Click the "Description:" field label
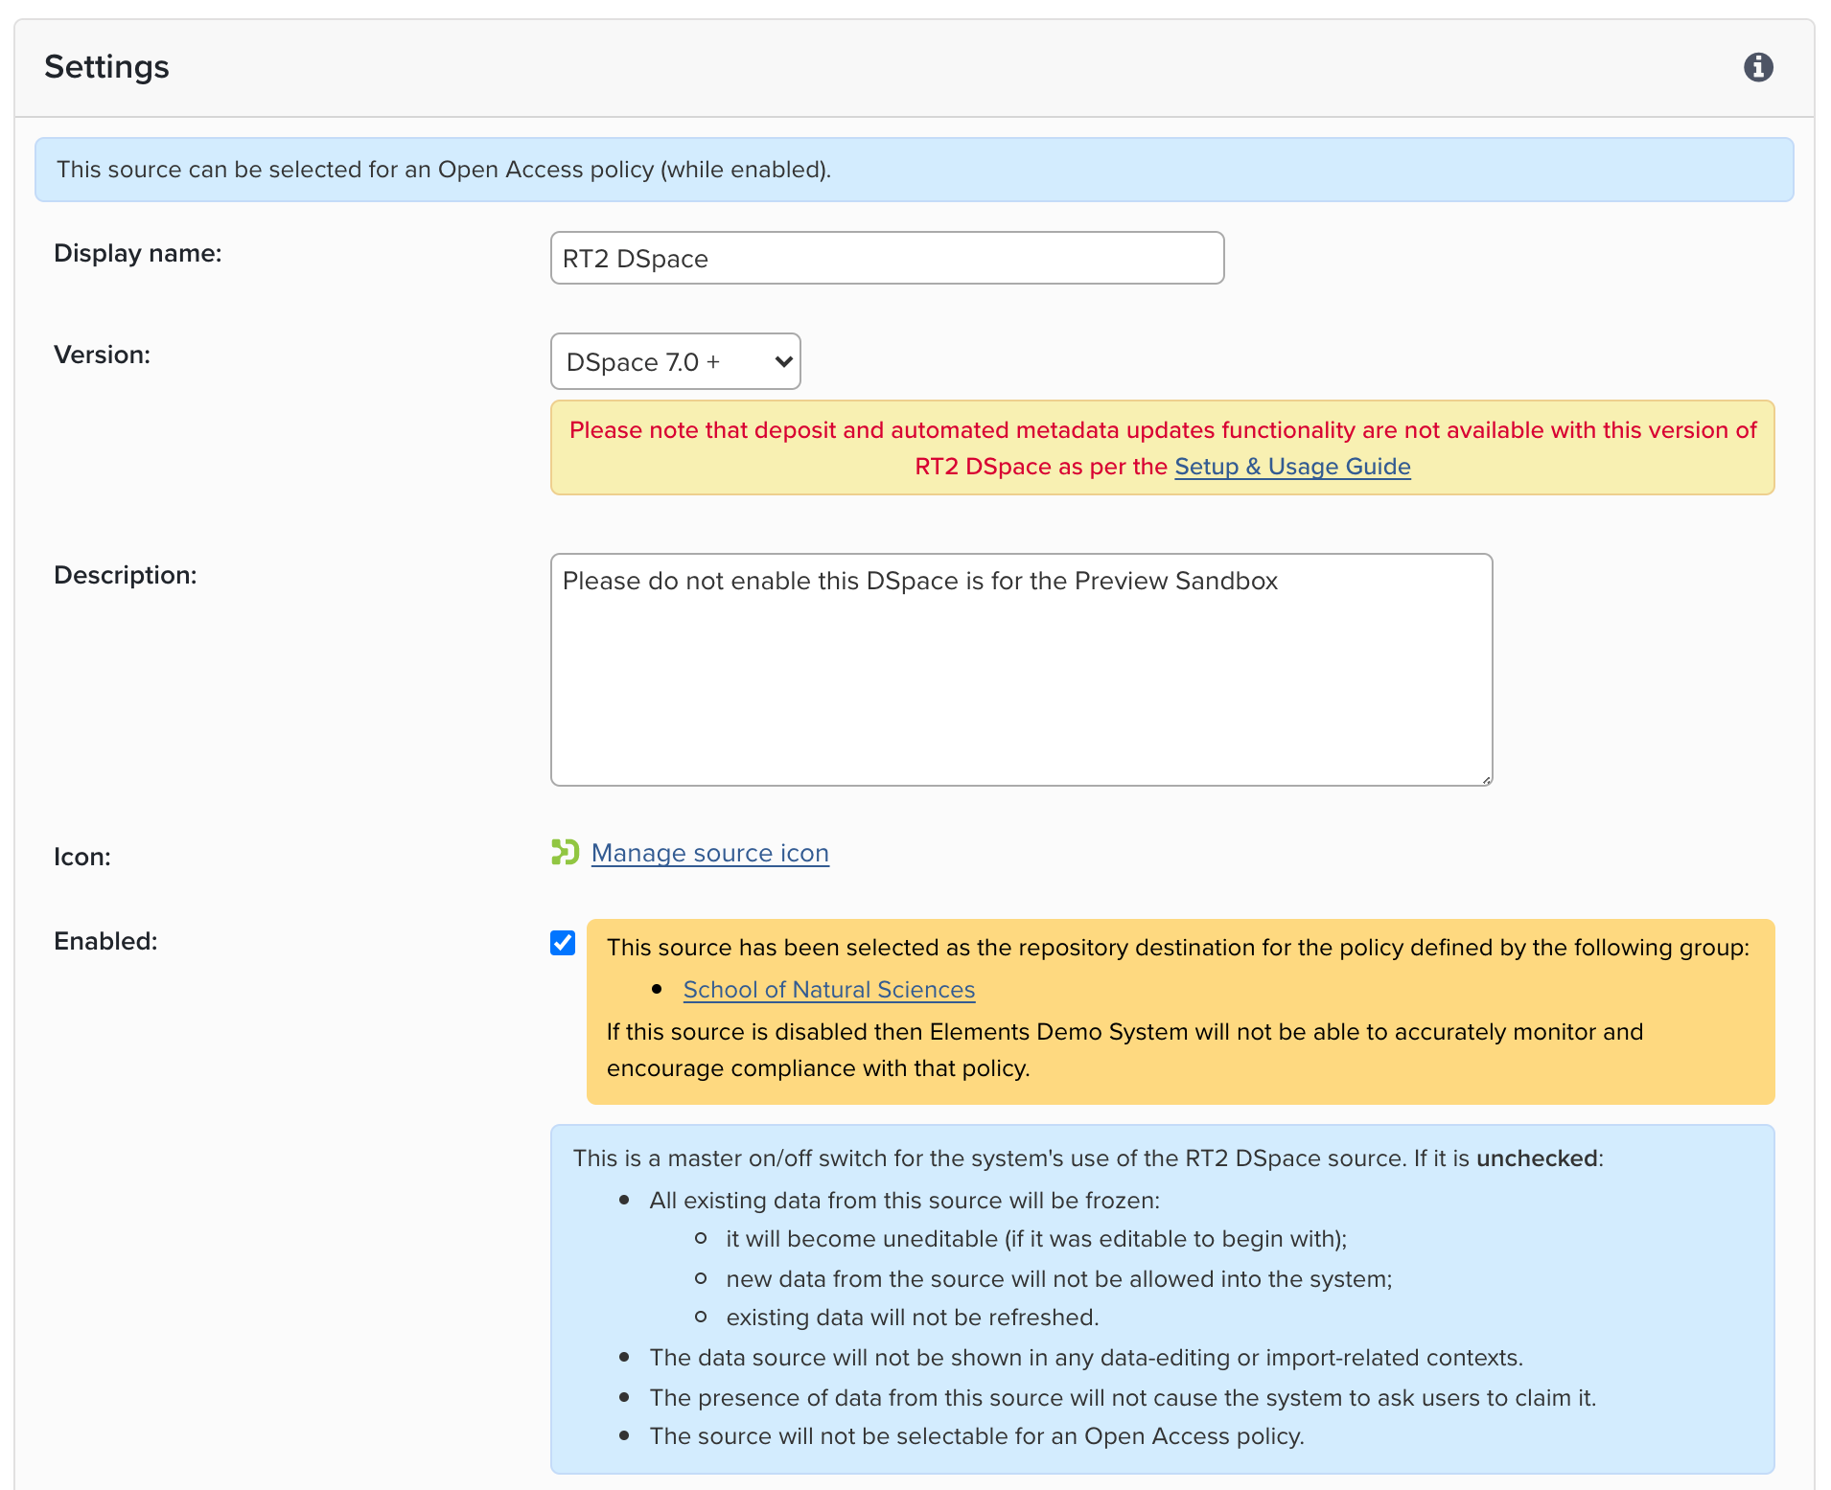 pyautogui.click(x=125, y=575)
